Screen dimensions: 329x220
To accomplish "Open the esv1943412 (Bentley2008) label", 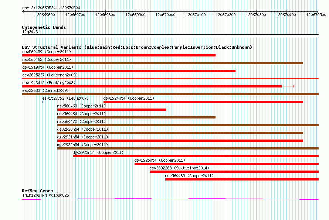I will tap(49, 83).
